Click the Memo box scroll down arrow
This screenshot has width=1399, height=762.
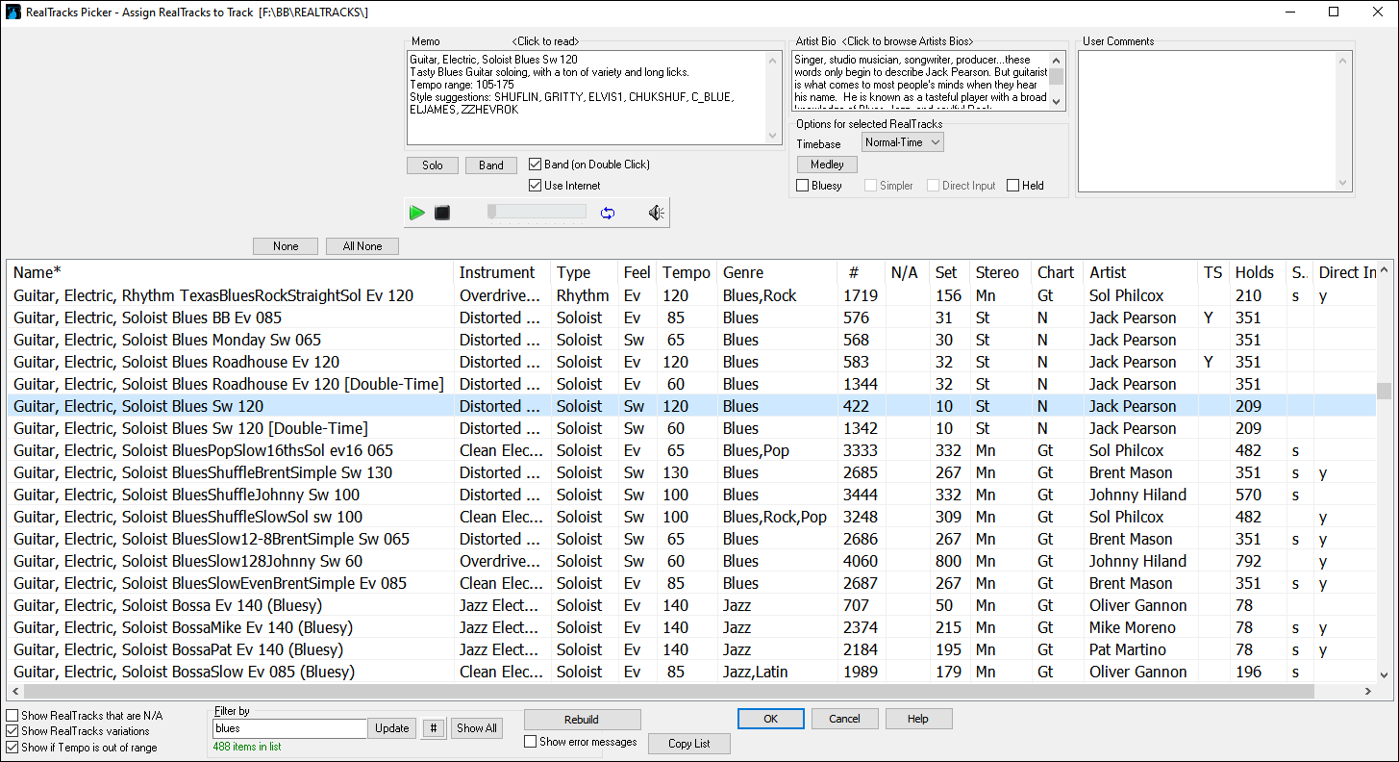pos(774,137)
